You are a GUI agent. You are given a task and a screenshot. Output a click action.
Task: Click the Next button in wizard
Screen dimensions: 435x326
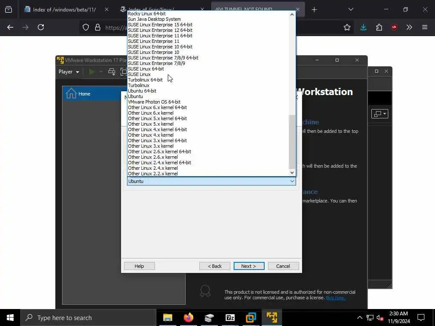coord(249,266)
